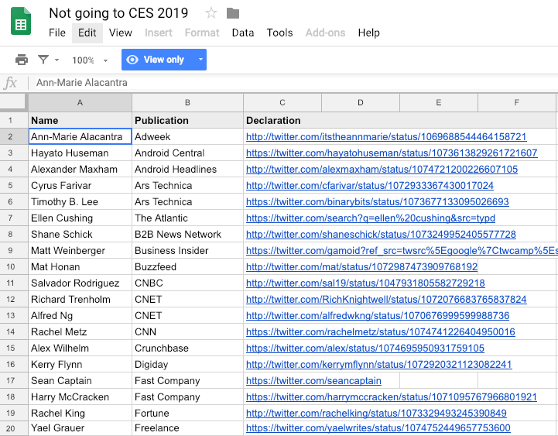This screenshot has height=436, width=558.
Task: Select column C header
Action: pyautogui.click(x=282, y=102)
